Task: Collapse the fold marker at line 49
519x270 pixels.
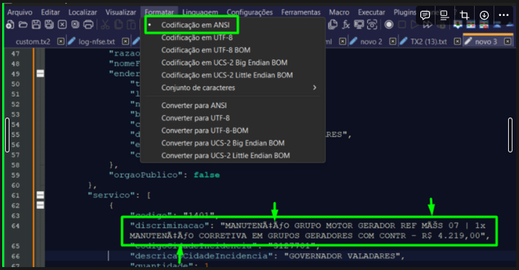Action: [40, 74]
